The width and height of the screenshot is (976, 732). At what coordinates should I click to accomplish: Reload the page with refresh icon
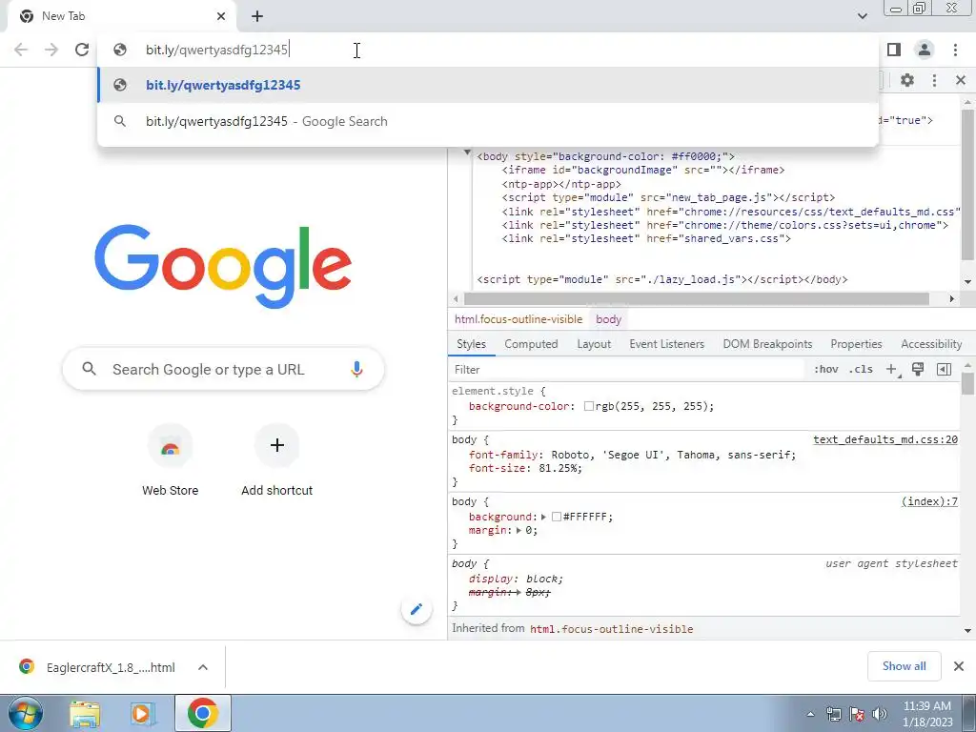82,50
